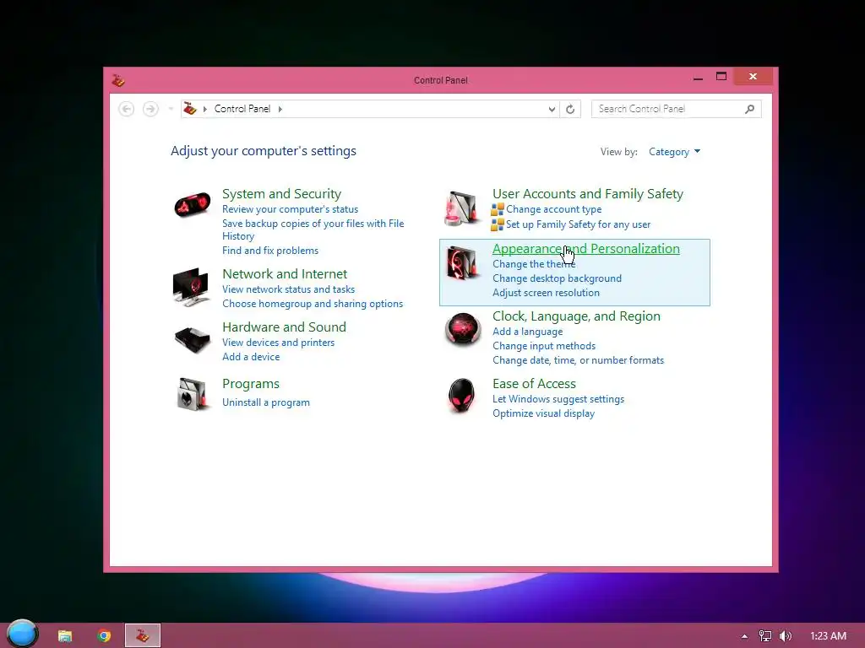
Task: Minimize the Control Panel window
Action: coord(698,77)
